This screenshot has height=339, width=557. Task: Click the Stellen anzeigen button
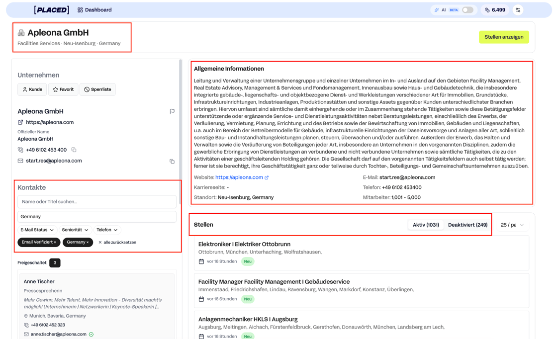coord(504,37)
